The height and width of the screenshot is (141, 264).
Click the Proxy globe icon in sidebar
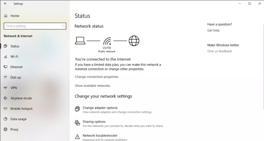coord(5,129)
